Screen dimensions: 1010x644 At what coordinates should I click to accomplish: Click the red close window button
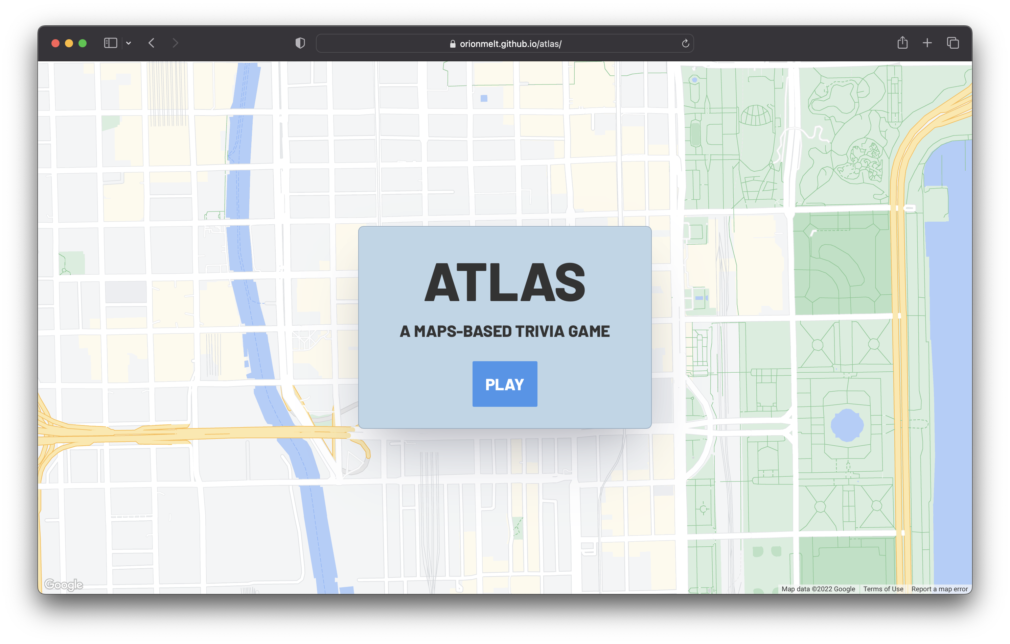click(55, 43)
